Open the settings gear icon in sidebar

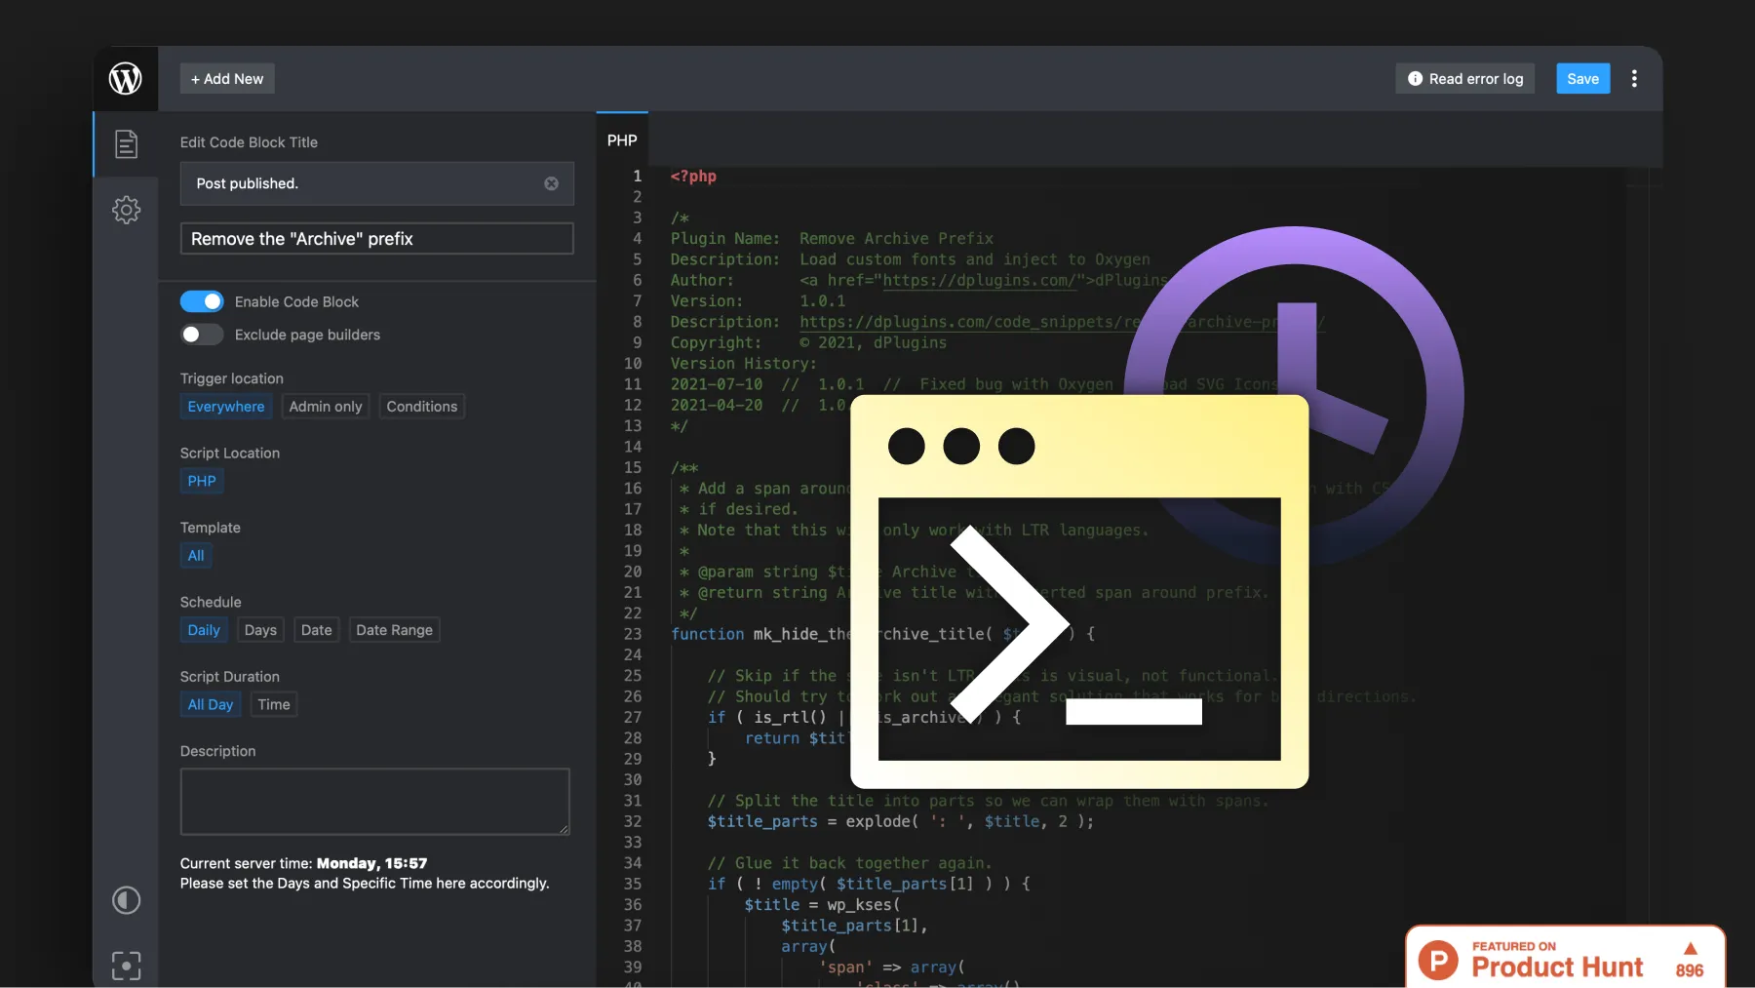coord(126,210)
